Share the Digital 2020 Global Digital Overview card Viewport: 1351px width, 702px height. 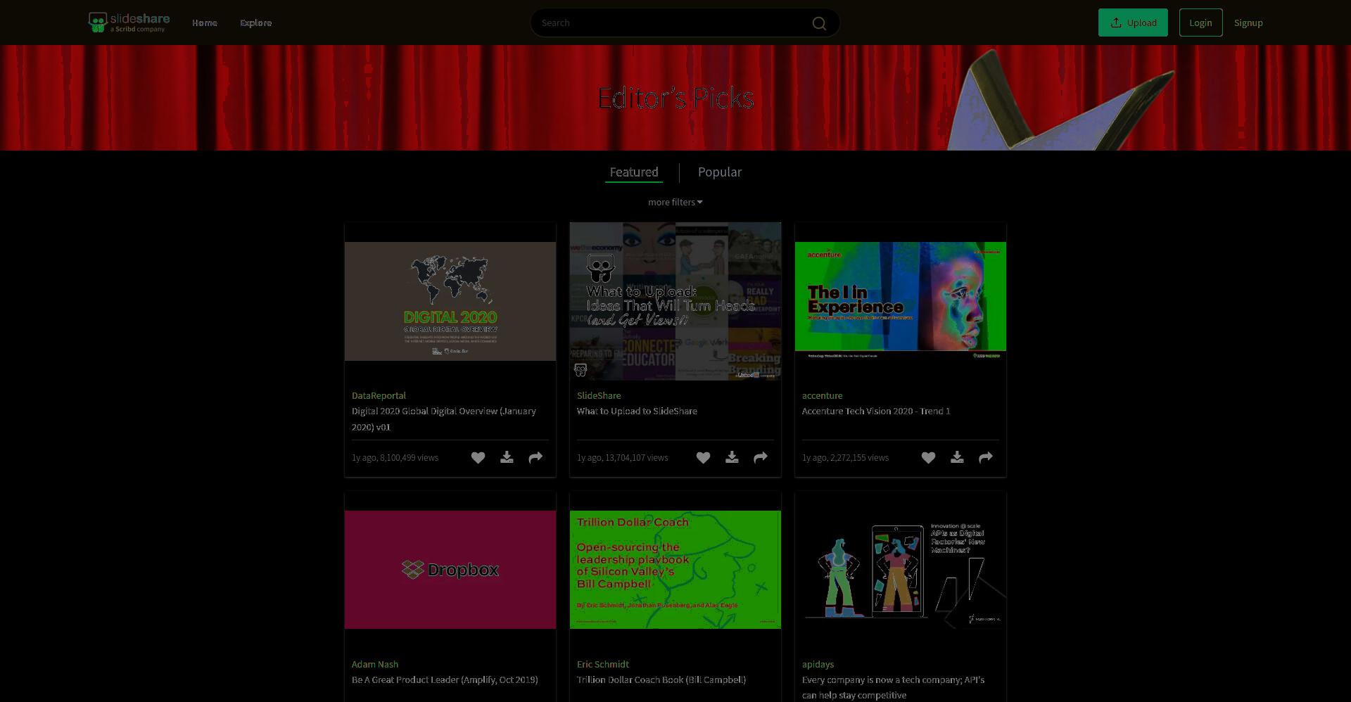coord(535,458)
